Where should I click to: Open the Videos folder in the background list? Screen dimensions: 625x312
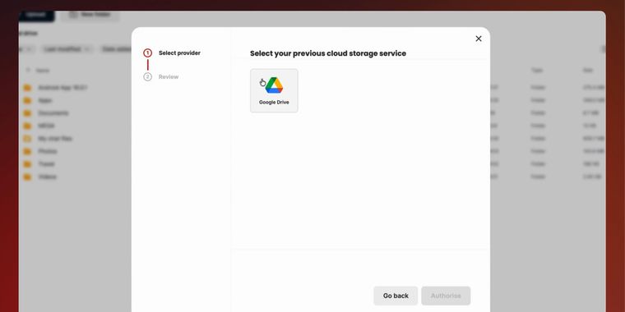(48, 177)
